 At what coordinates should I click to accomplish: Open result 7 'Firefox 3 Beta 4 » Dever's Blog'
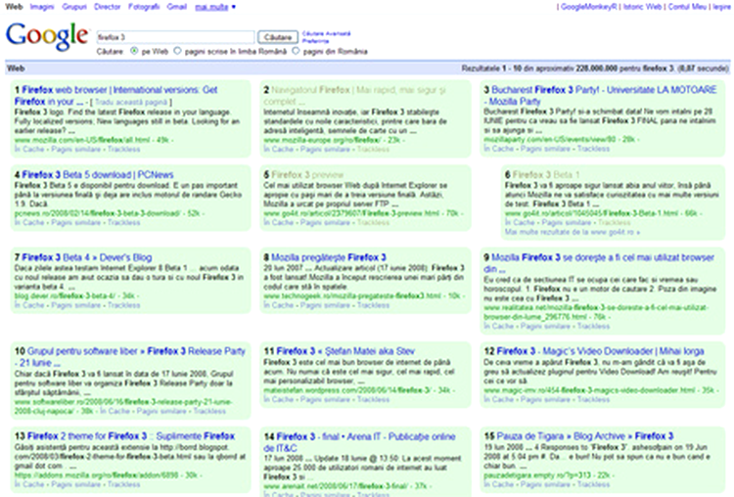(x=86, y=257)
